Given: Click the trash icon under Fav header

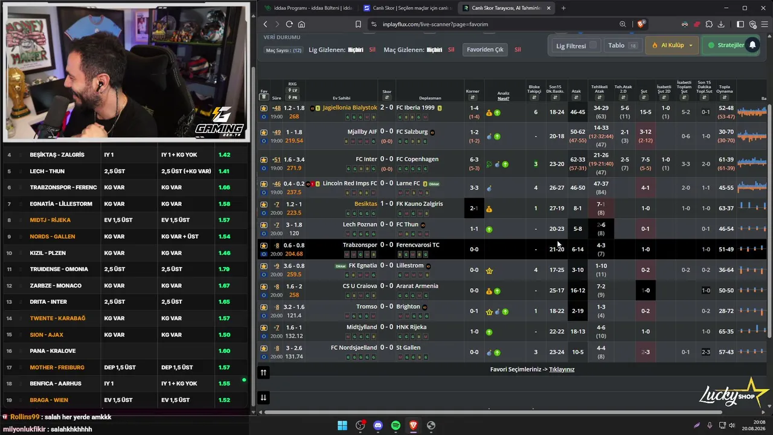Looking at the screenshot, I should pos(264,97).
